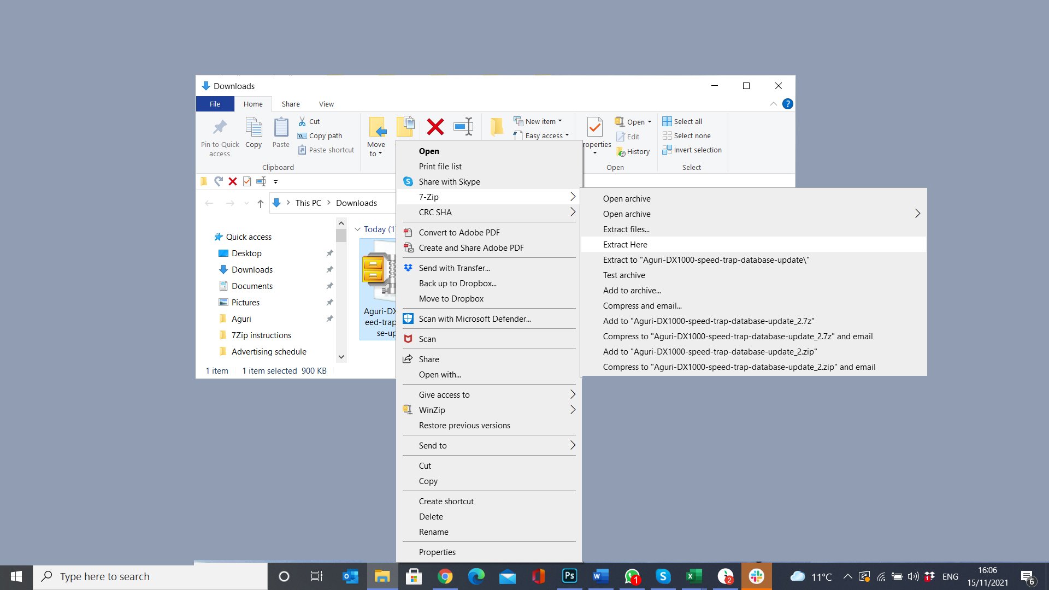Image resolution: width=1049 pixels, height=590 pixels.
Task: Click the Copy path icon
Action: (x=302, y=135)
